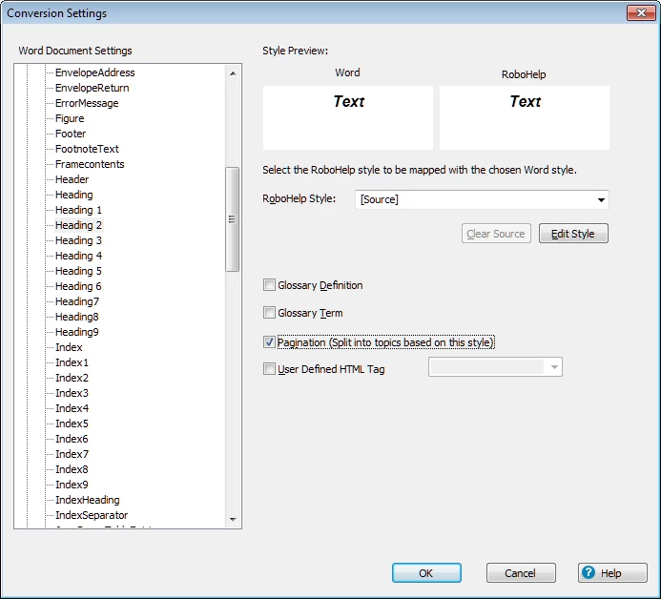
Task: Select Index6 in the style tree
Action: coord(72,439)
